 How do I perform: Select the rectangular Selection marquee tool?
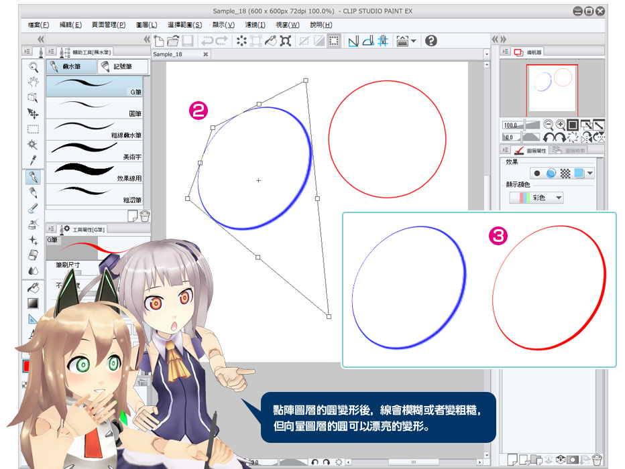(x=33, y=129)
